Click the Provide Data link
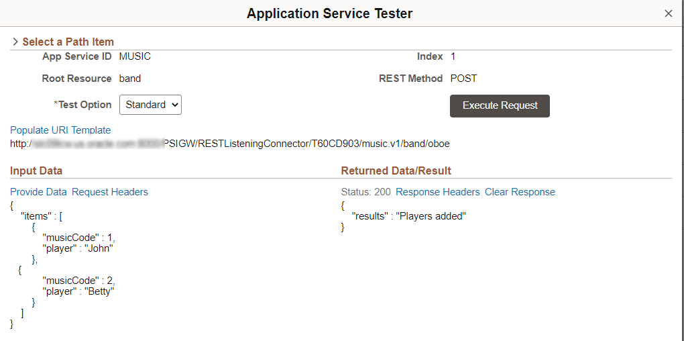 pyautogui.click(x=38, y=192)
